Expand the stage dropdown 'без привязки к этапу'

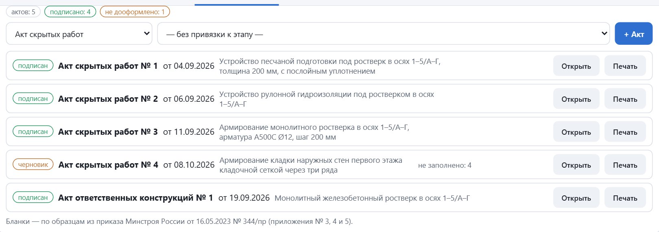tap(383, 34)
